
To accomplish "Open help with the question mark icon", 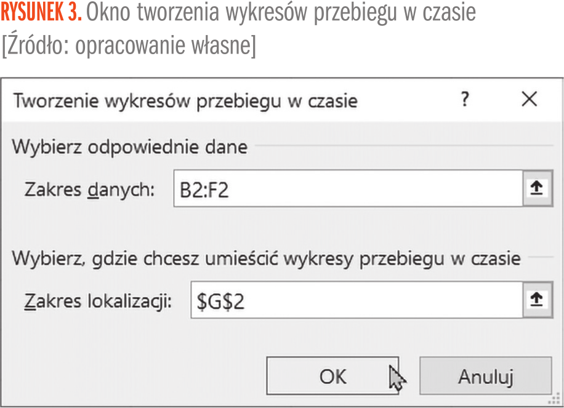I will pos(465,99).
